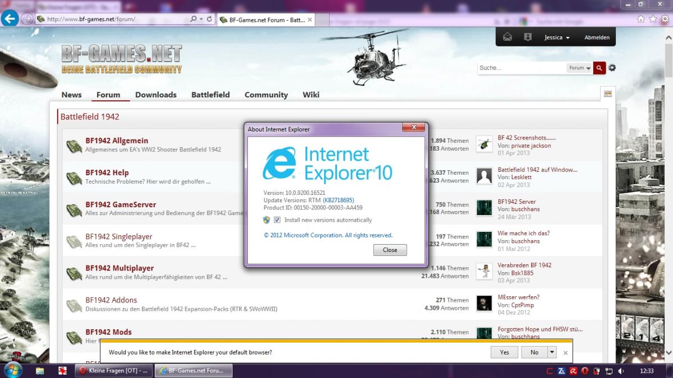Click the BF1942 Help tank icon
673x378 pixels.
pyautogui.click(x=74, y=178)
